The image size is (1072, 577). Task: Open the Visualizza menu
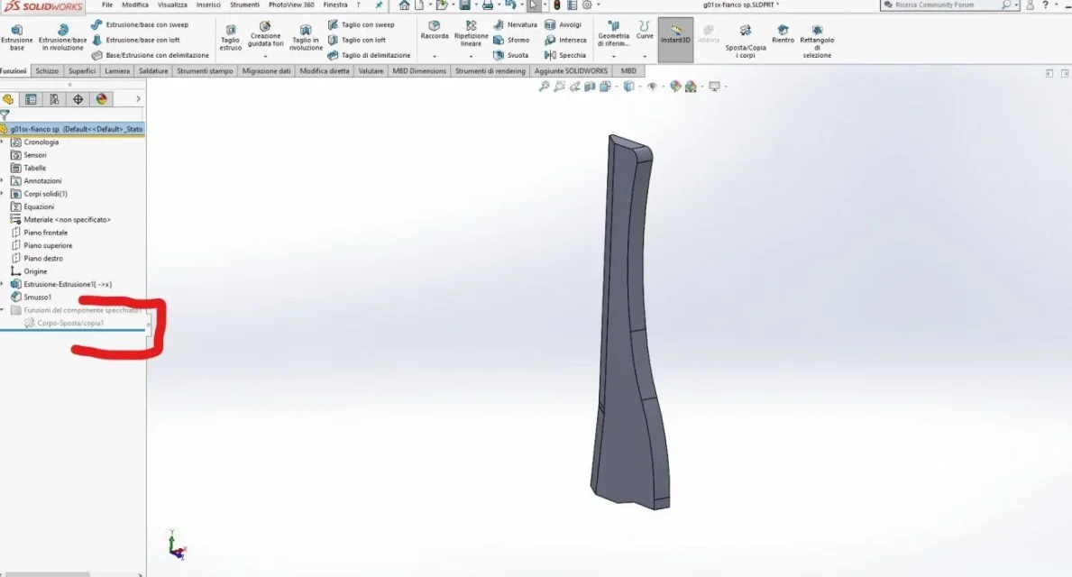pyautogui.click(x=172, y=5)
